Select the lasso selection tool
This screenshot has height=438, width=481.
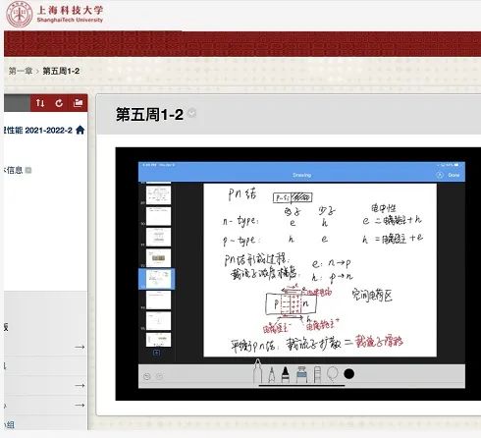pos(333,374)
